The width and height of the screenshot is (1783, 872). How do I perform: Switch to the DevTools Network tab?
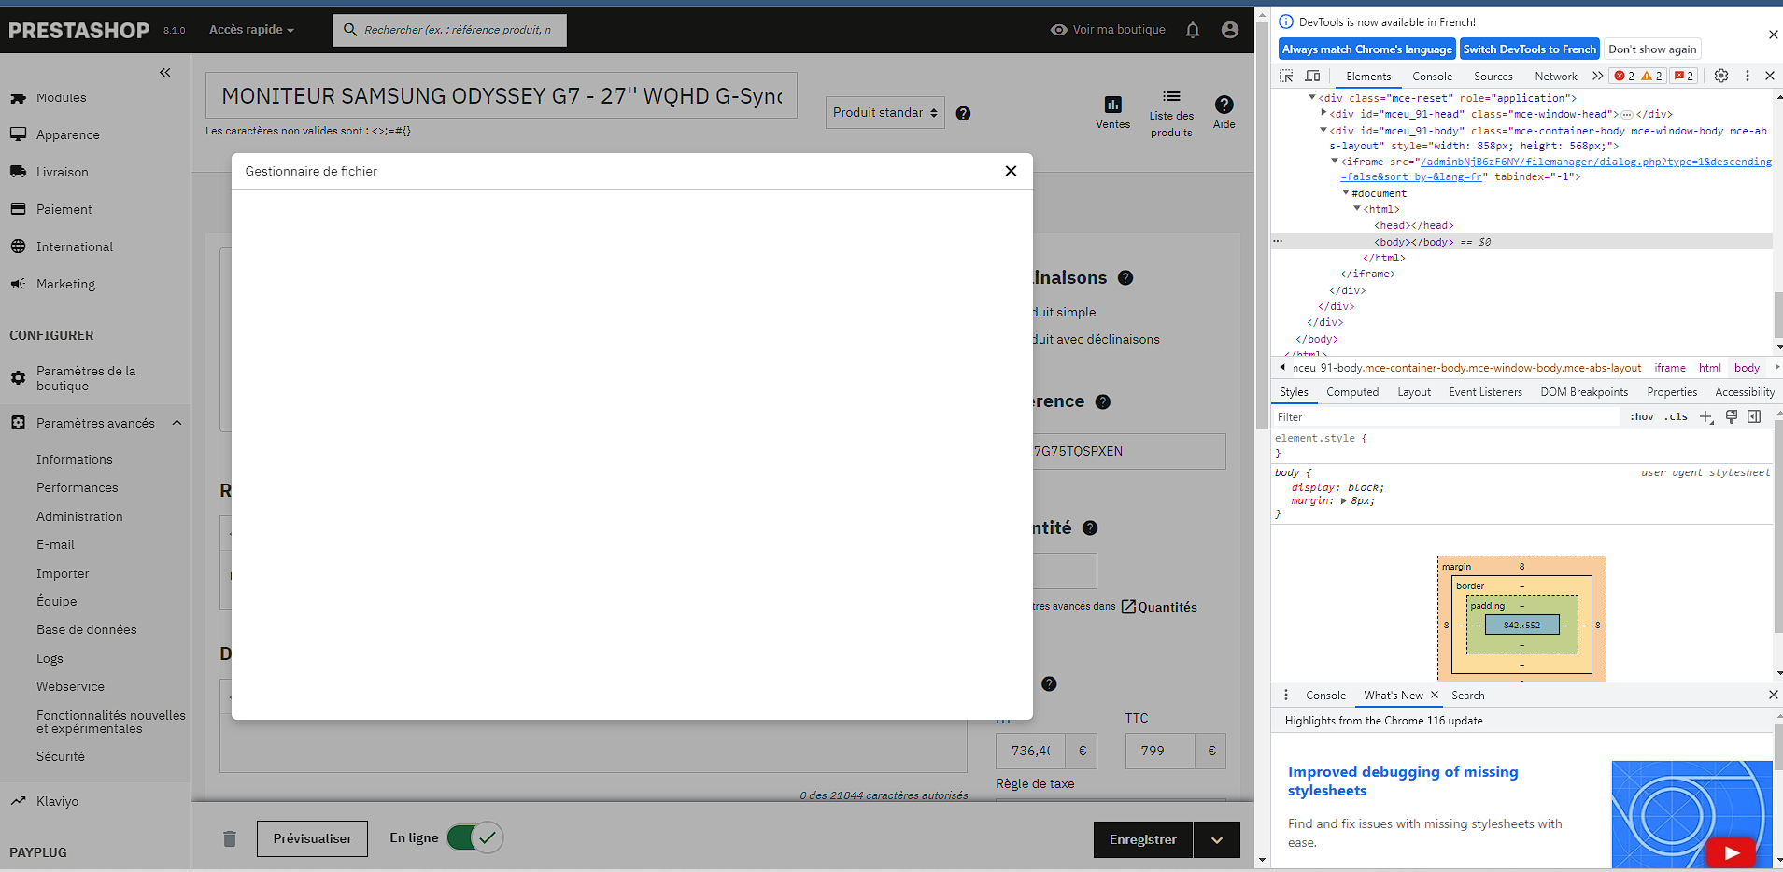coord(1555,77)
